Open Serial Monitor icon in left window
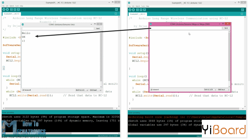248x139 pixels. coord(116,10)
